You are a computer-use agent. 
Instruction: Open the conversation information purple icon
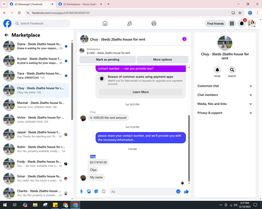[184, 39]
